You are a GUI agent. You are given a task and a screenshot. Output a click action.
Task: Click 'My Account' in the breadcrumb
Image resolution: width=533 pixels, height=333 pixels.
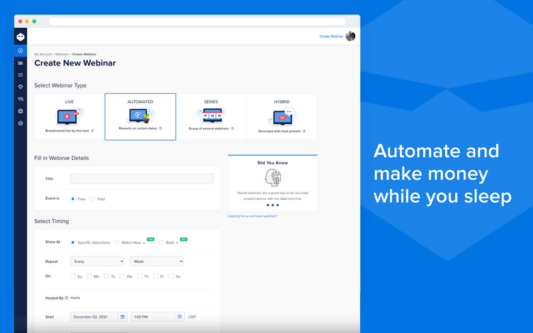[x=43, y=54]
